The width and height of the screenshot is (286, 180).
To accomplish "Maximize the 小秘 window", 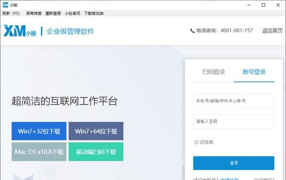I will coord(264,5).
